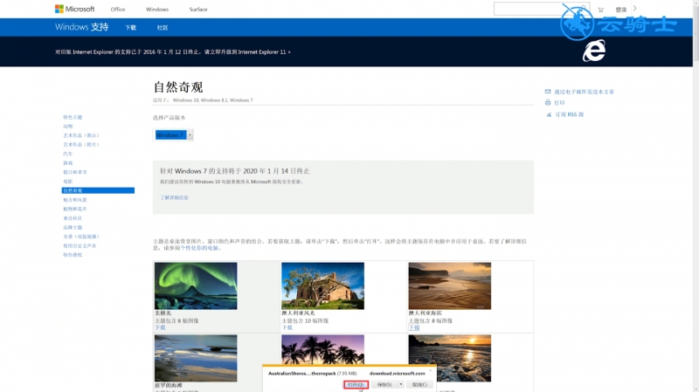
Task: Click 取消(C) in download bar
Action: (419, 384)
